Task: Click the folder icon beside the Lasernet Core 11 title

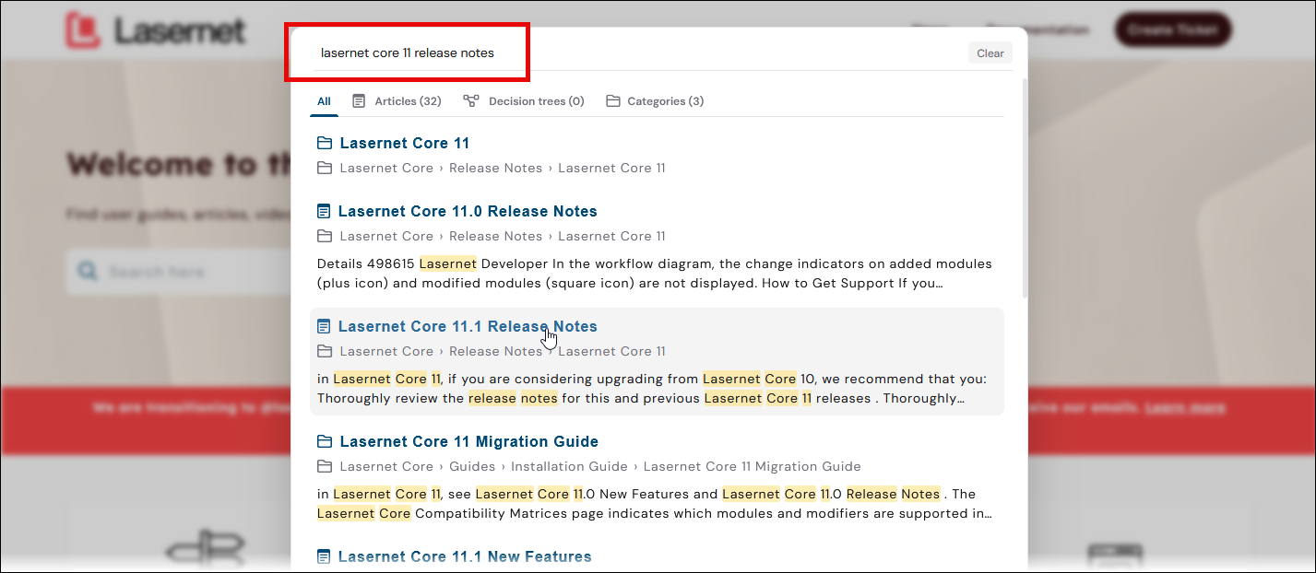Action: tap(325, 143)
